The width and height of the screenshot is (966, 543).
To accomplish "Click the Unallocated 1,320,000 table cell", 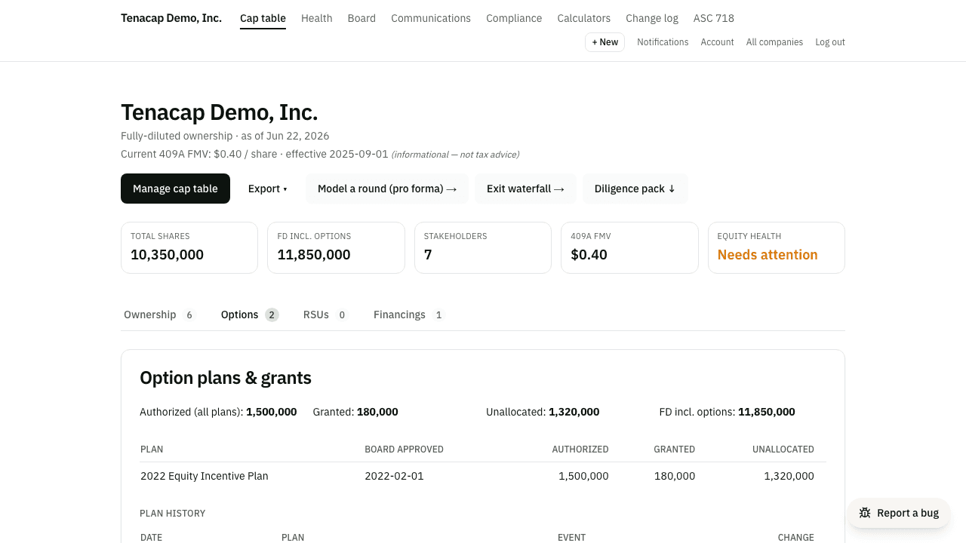I will click(x=789, y=476).
